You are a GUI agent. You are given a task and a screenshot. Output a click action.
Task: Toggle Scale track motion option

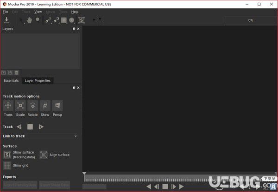20,105
